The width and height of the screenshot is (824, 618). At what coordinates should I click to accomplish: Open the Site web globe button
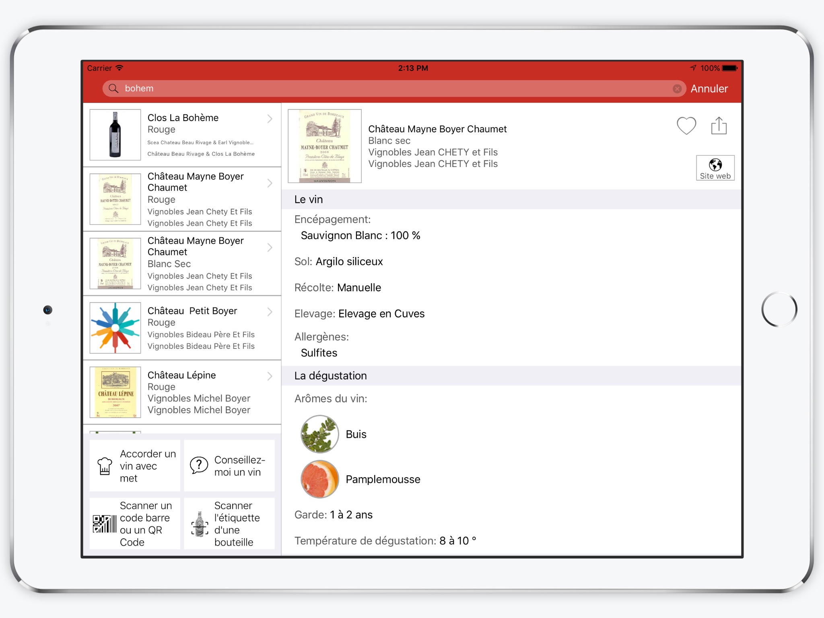pyautogui.click(x=715, y=168)
